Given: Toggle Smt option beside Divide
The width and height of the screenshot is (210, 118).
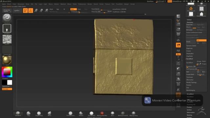Looking at the screenshot, I should click(x=201, y=40).
